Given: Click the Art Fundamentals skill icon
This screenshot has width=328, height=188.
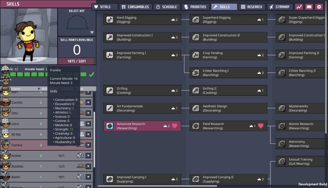Looking at the screenshot, I should point(110,108).
